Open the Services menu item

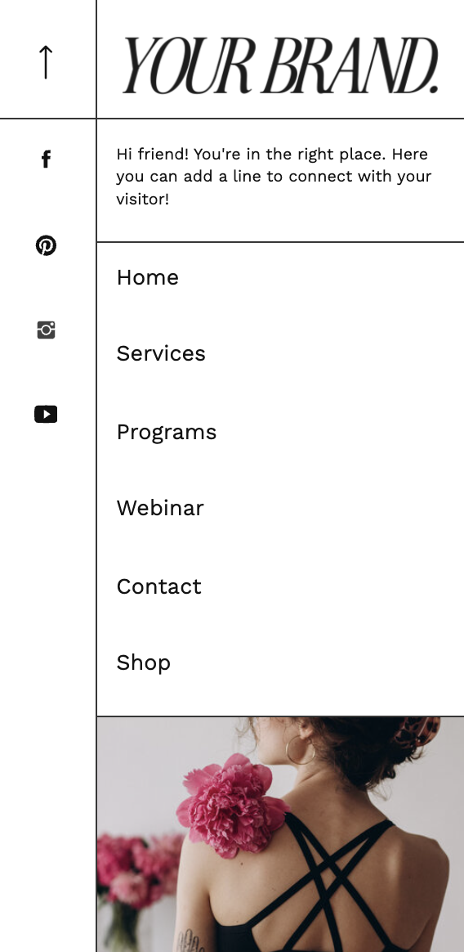(161, 353)
